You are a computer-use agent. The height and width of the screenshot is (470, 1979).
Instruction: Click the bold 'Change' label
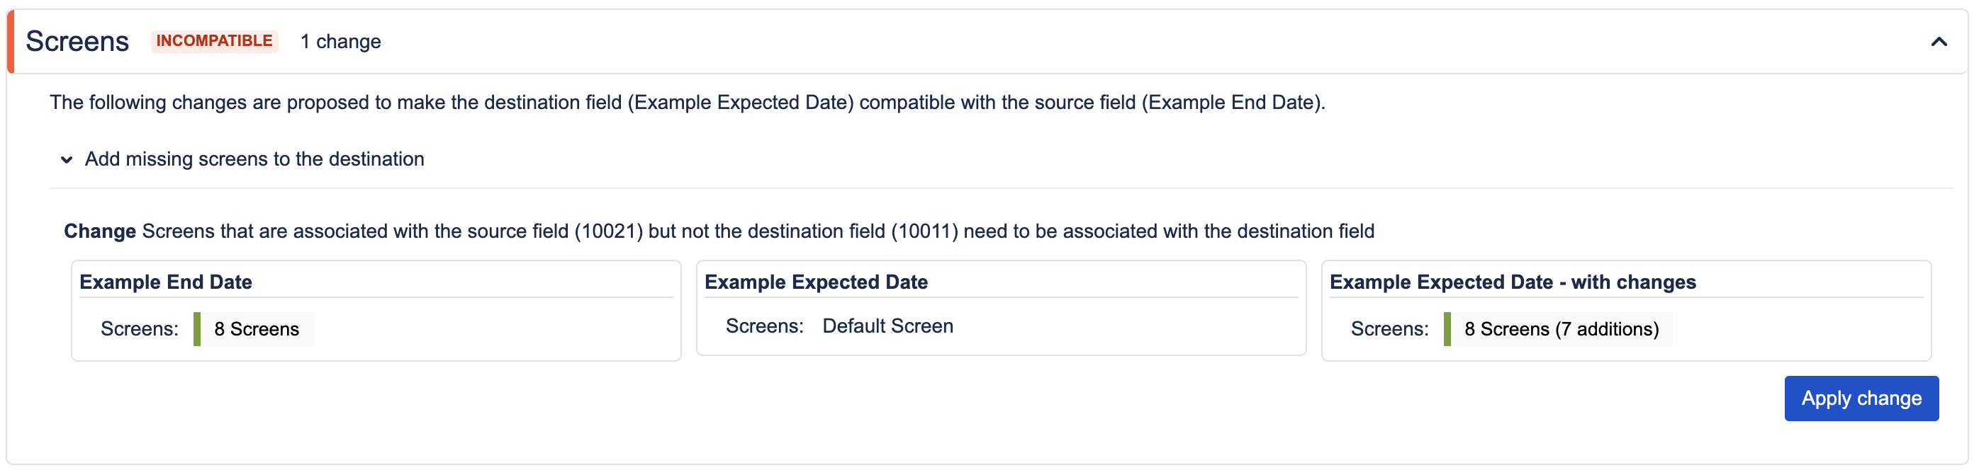(100, 231)
